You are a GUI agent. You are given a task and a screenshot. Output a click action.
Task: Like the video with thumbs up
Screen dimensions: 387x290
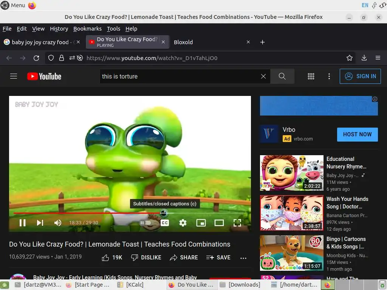[x=112, y=258]
